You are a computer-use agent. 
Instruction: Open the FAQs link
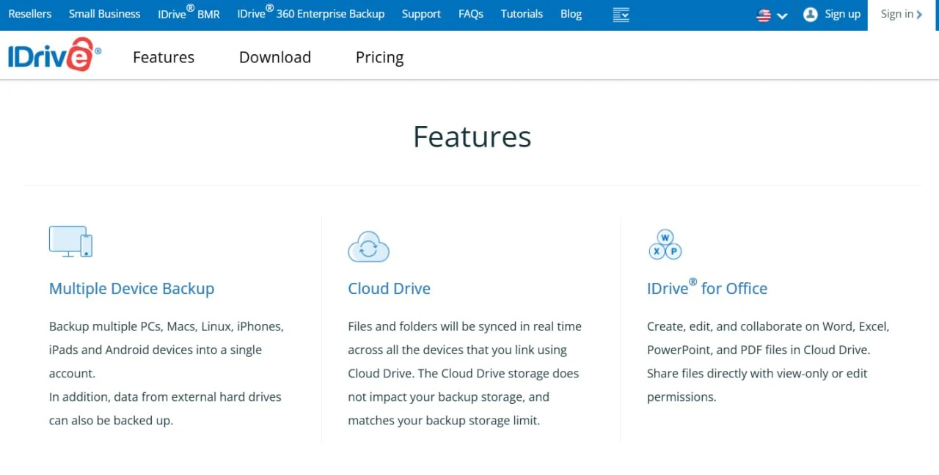(471, 14)
